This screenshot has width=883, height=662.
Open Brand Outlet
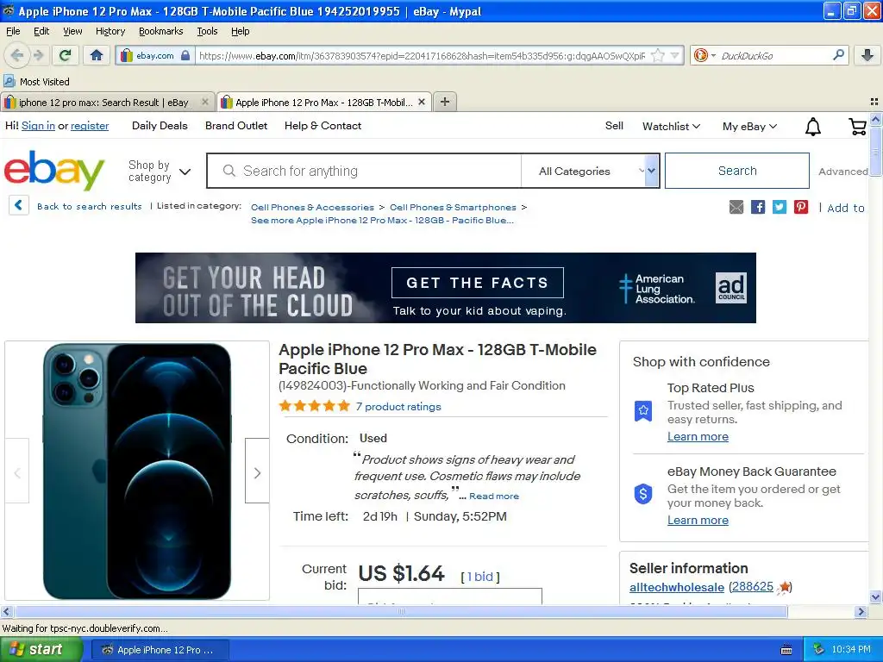pyautogui.click(x=236, y=126)
